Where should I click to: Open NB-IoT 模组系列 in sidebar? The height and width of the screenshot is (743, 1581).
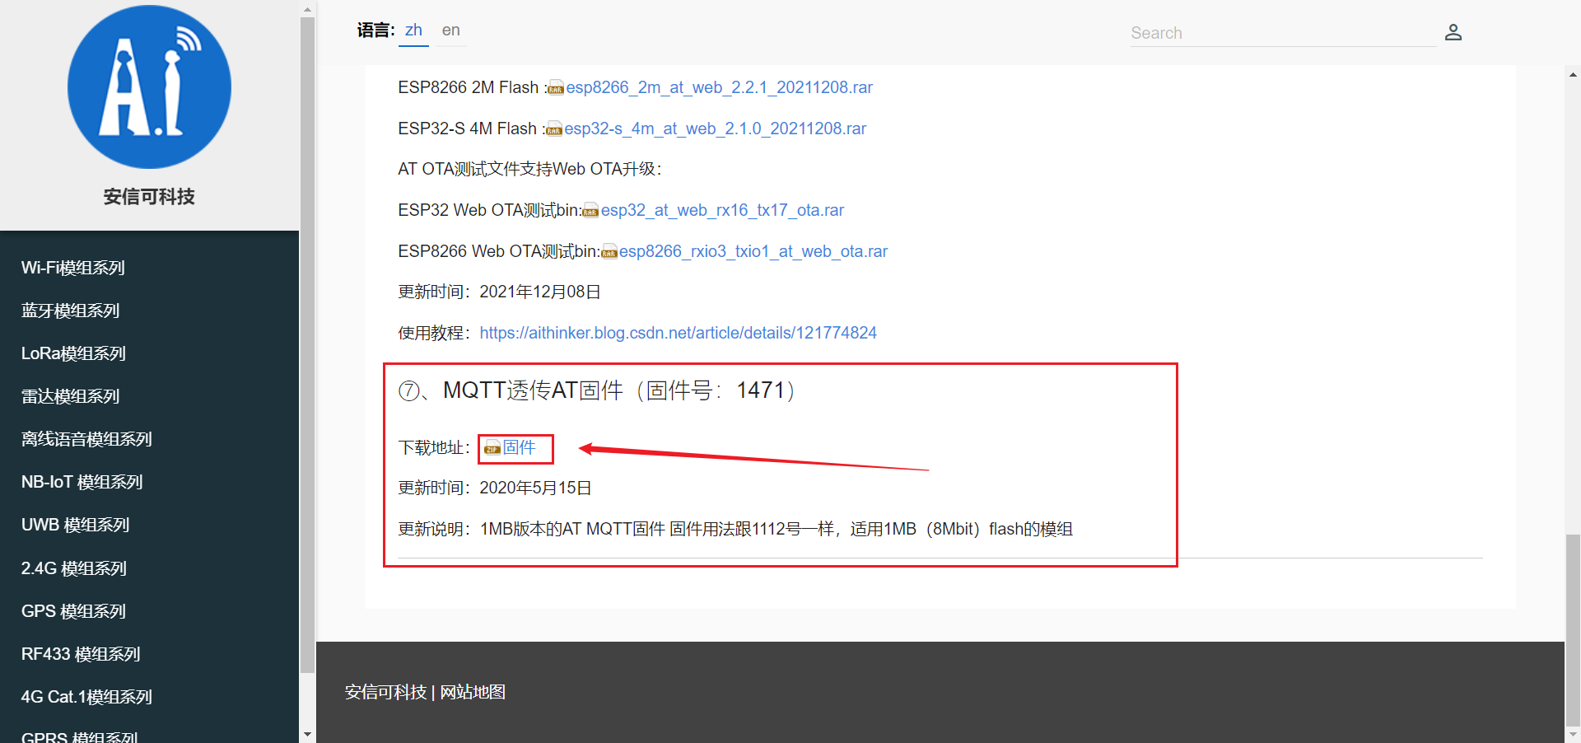[x=82, y=482]
